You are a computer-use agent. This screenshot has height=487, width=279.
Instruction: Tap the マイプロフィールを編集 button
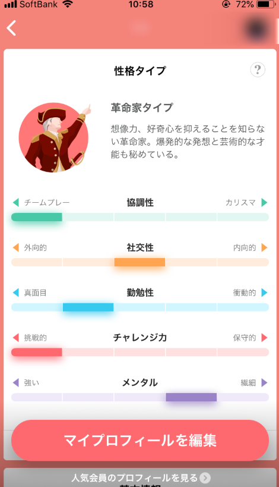coord(140,441)
